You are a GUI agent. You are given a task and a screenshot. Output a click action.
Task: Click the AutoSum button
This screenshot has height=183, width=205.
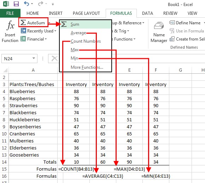[33, 23]
